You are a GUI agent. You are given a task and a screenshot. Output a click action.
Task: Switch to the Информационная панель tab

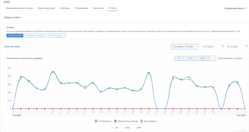[x=19, y=8]
